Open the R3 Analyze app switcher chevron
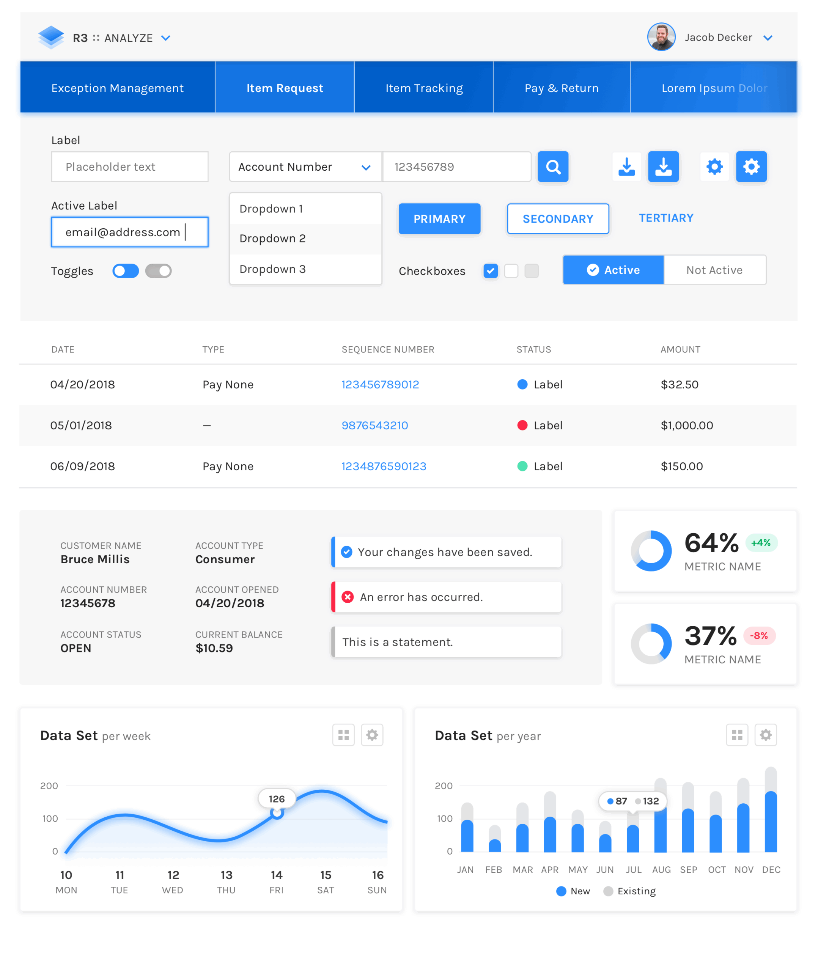This screenshot has height=971, width=818. (165, 38)
